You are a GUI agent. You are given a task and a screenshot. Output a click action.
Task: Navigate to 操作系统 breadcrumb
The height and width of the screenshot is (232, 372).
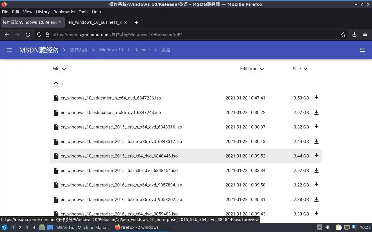click(79, 50)
